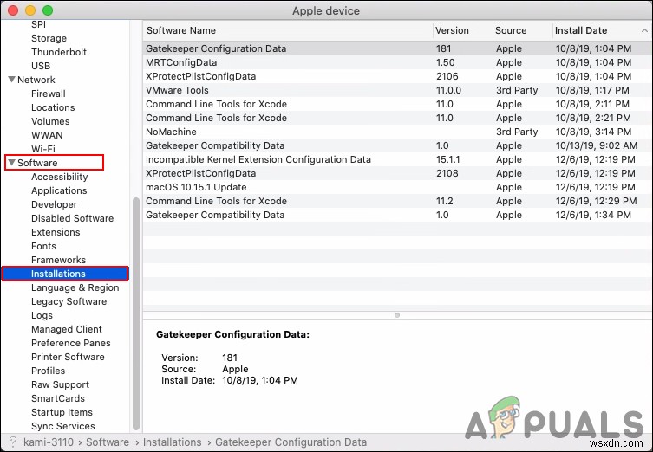The height and width of the screenshot is (452, 653).
Task: Open Managed Client in sidebar
Action: pyautogui.click(x=67, y=329)
